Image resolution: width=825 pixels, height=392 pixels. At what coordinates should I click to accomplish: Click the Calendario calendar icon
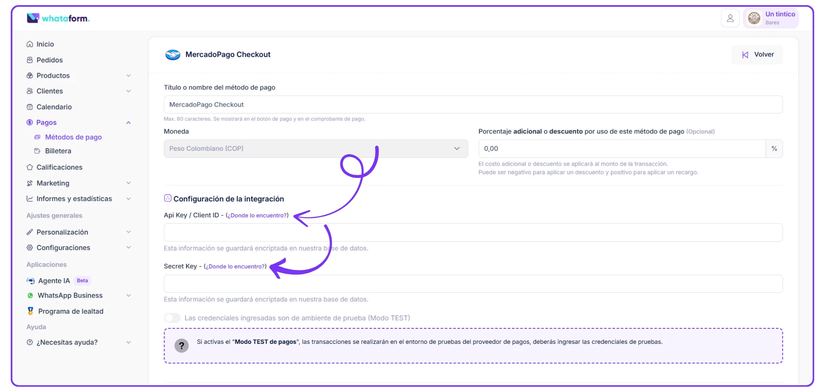coord(30,107)
